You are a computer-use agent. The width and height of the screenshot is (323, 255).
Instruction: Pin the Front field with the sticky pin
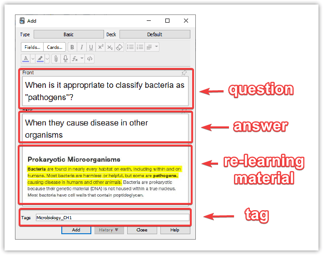tap(184, 72)
